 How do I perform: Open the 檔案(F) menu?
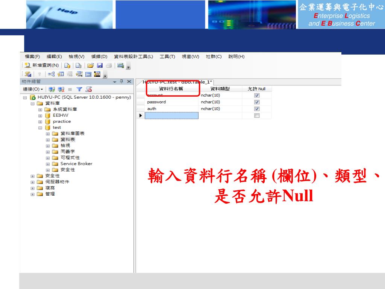pos(32,56)
